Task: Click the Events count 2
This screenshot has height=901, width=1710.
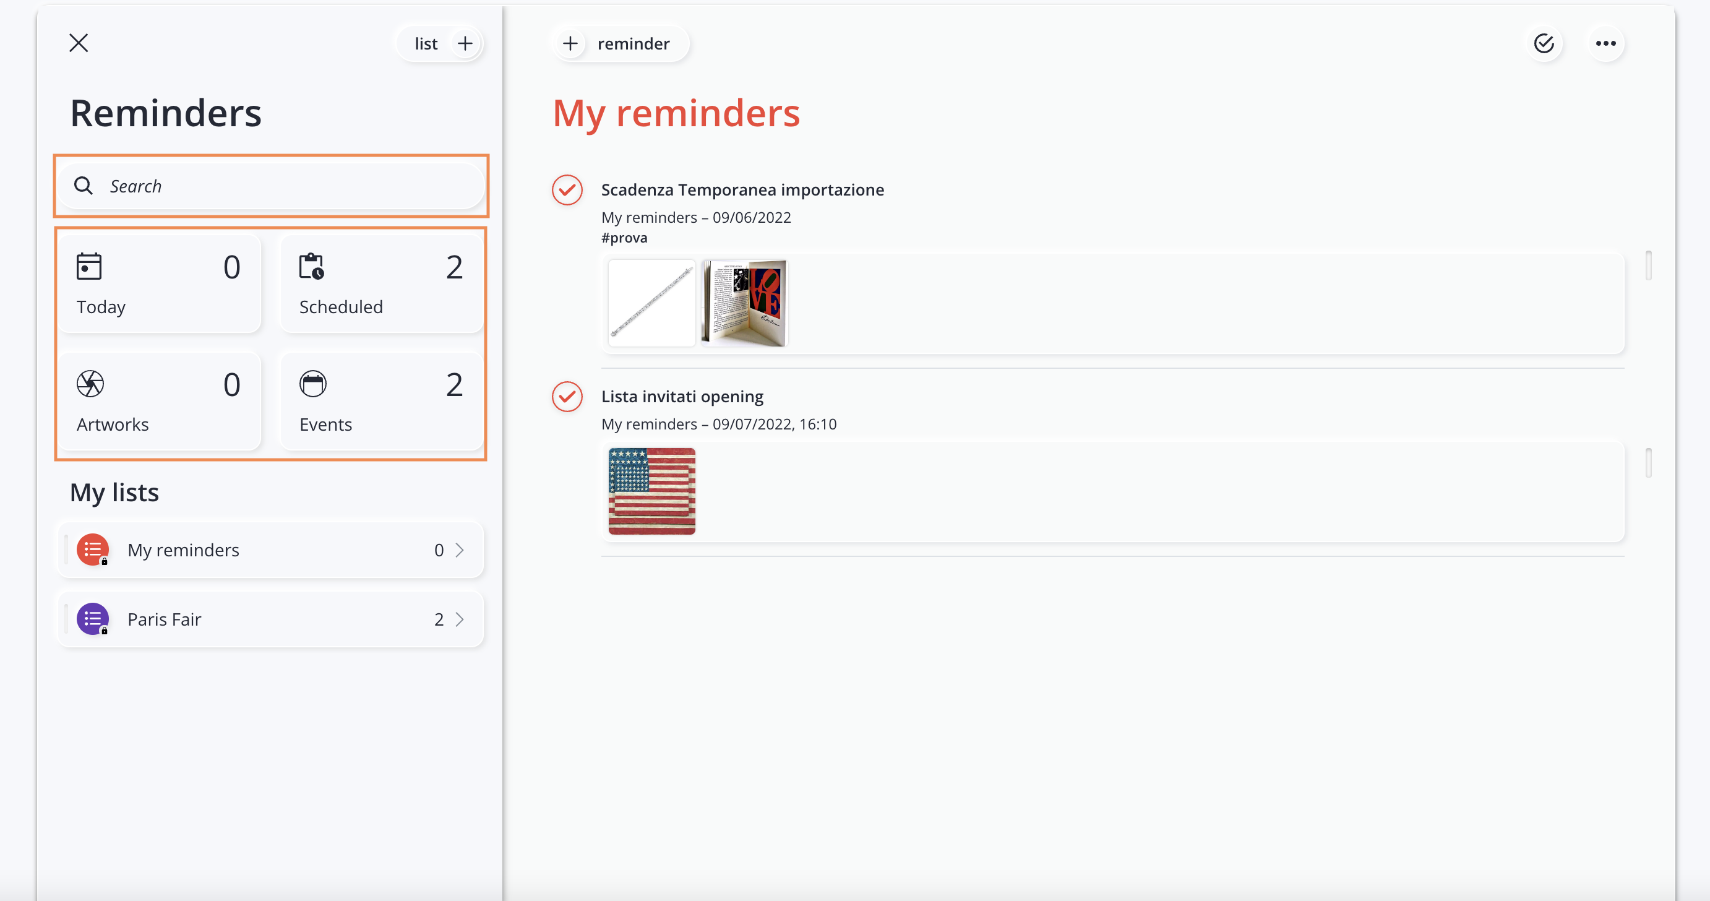Action: coord(454,385)
